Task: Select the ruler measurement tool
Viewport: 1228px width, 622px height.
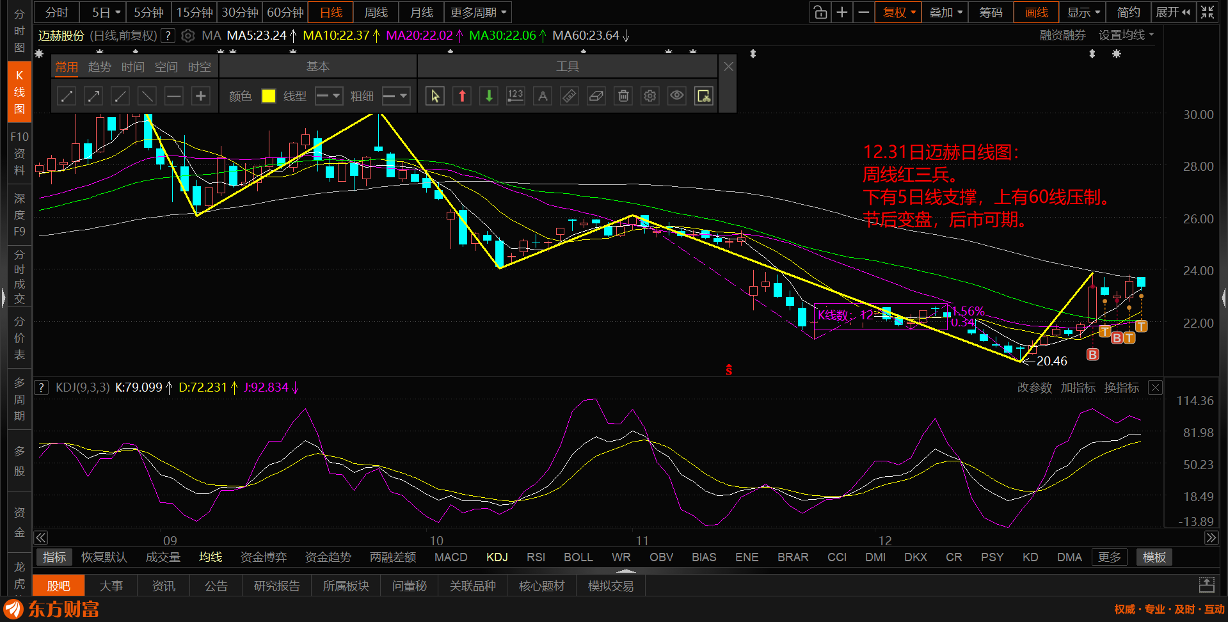Action: click(x=569, y=96)
